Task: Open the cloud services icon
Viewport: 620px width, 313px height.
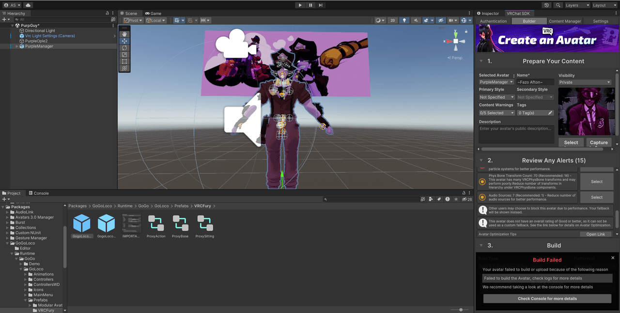Action: pyautogui.click(x=28, y=5)
